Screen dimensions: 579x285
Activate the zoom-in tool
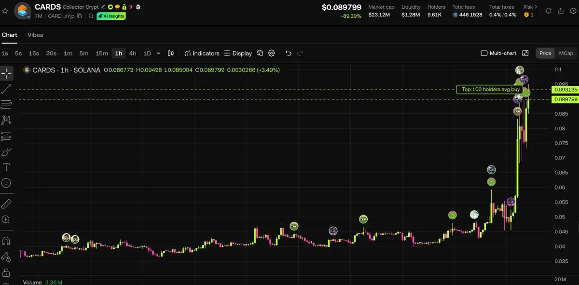(6, 219)
